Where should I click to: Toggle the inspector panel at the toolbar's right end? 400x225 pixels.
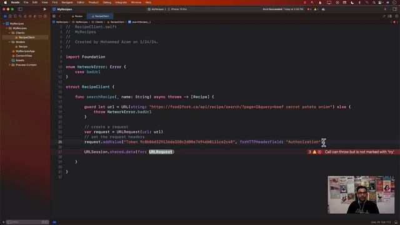394,9
